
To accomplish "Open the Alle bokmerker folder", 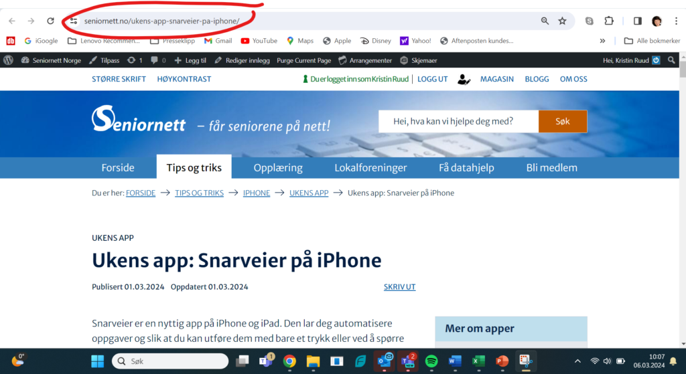I will point(651,41).
